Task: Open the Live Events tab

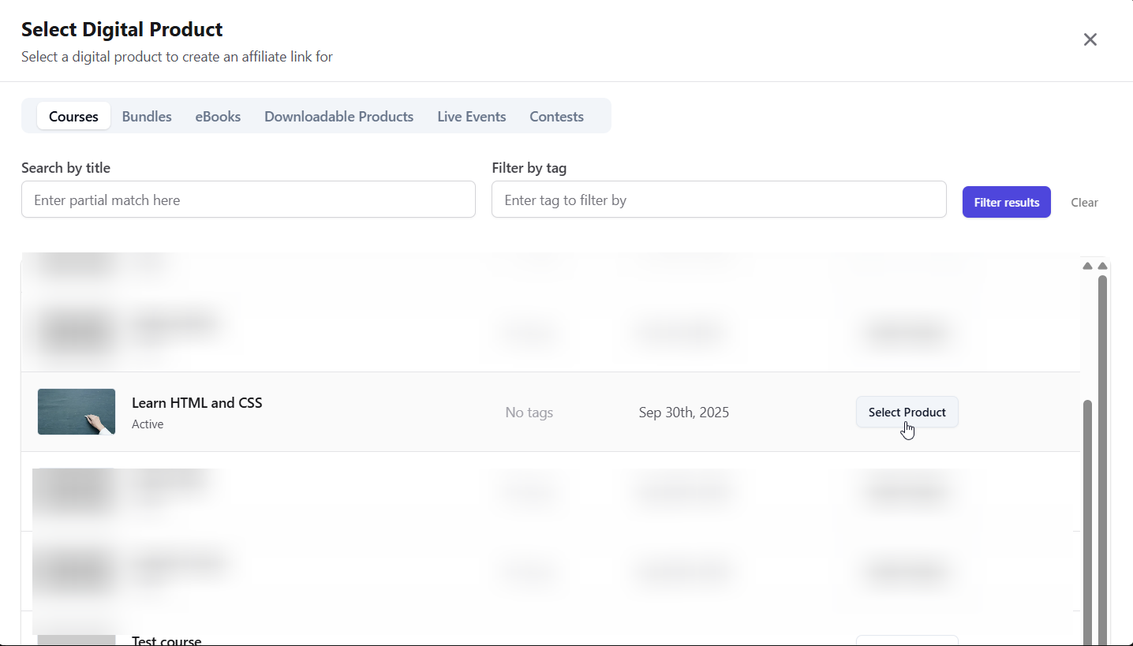Action: 471,116
